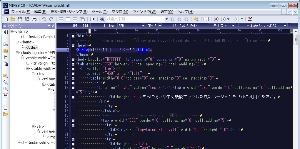This screenshot has height=149, width=300.
Task: Undo the last edit
Action: 44,19
